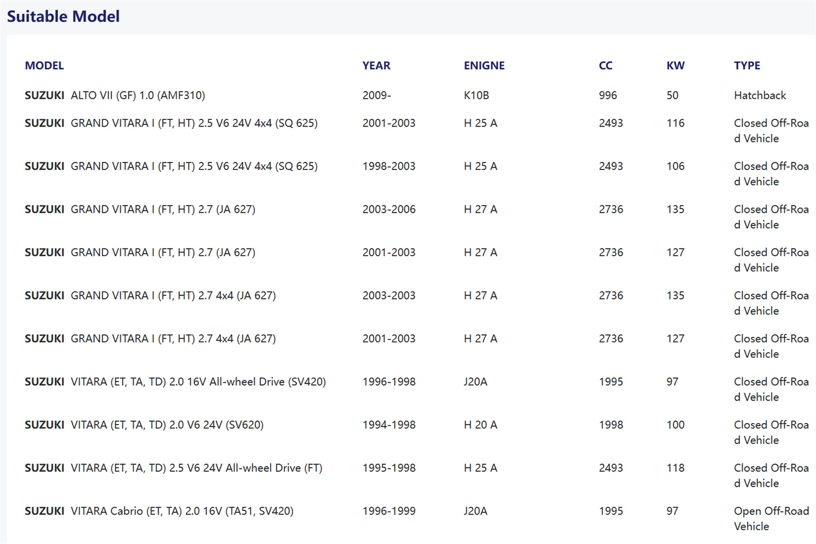Select J20A engine in the 1996-1998 row
The height and width of the screenshot is (544, 816).
coord(475,382)
